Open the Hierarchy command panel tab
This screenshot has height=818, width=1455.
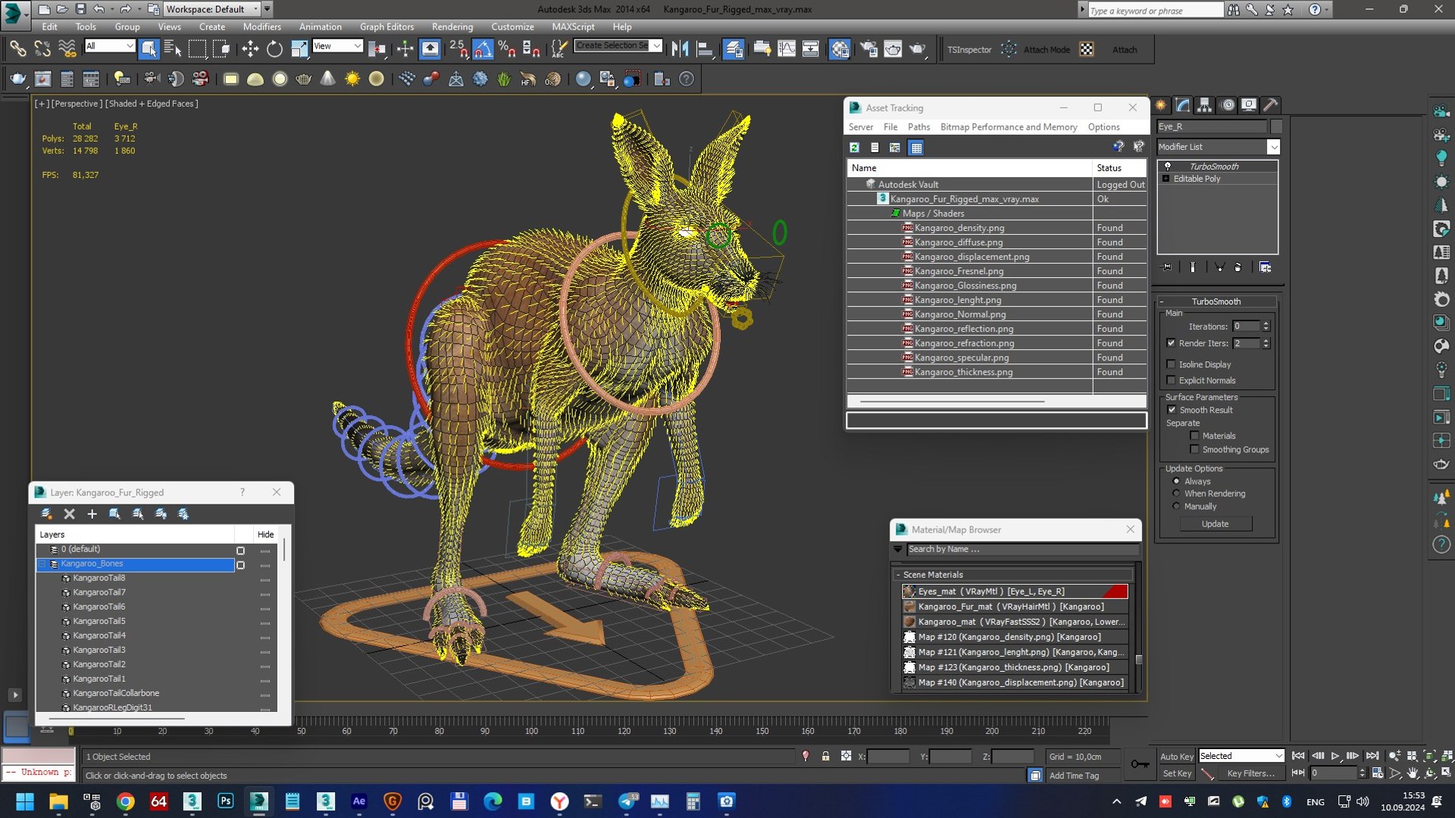(x=1205, y=105)
